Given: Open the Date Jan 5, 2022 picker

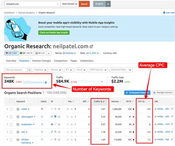Looking at the screenshot, I should tap(92, 53).
